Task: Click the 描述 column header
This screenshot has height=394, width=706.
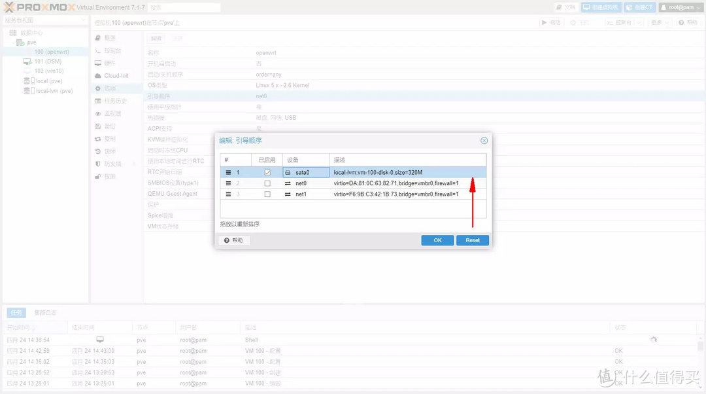Action: point(407,160)
